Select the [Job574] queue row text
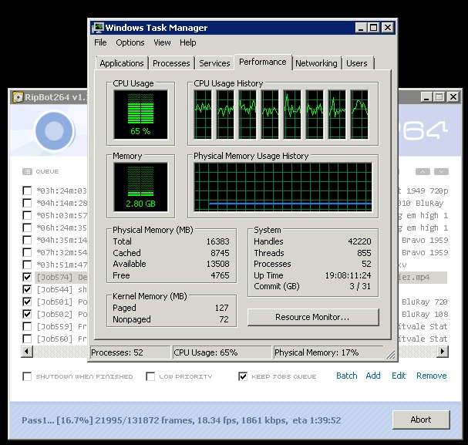 62,278
